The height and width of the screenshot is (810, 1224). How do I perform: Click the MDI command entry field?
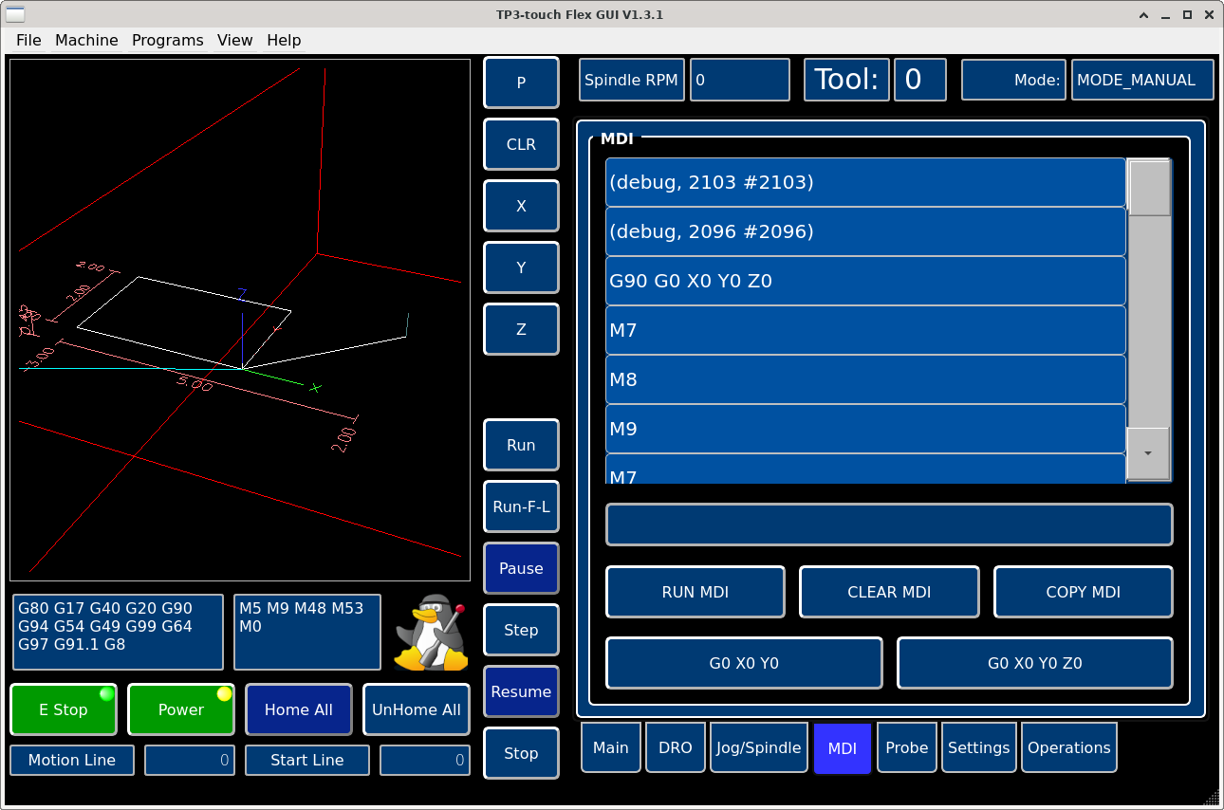point(889,525)
